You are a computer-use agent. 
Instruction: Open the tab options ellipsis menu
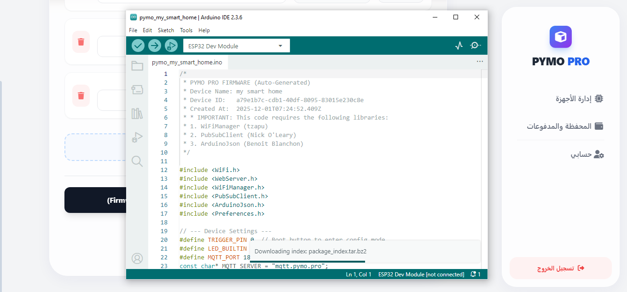pyautogui.click(x=480, y=61)
